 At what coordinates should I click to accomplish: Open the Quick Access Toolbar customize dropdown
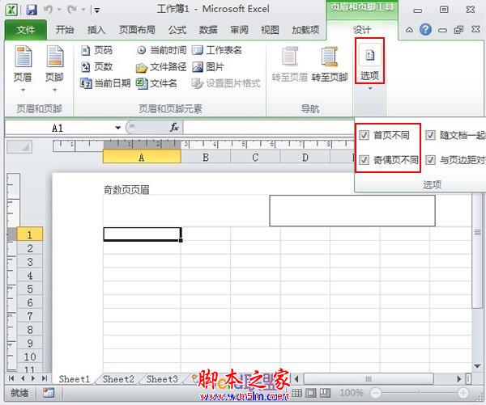tap(96, 11)
